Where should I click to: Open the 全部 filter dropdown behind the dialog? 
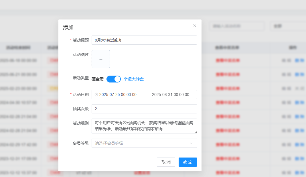[286, 26]
